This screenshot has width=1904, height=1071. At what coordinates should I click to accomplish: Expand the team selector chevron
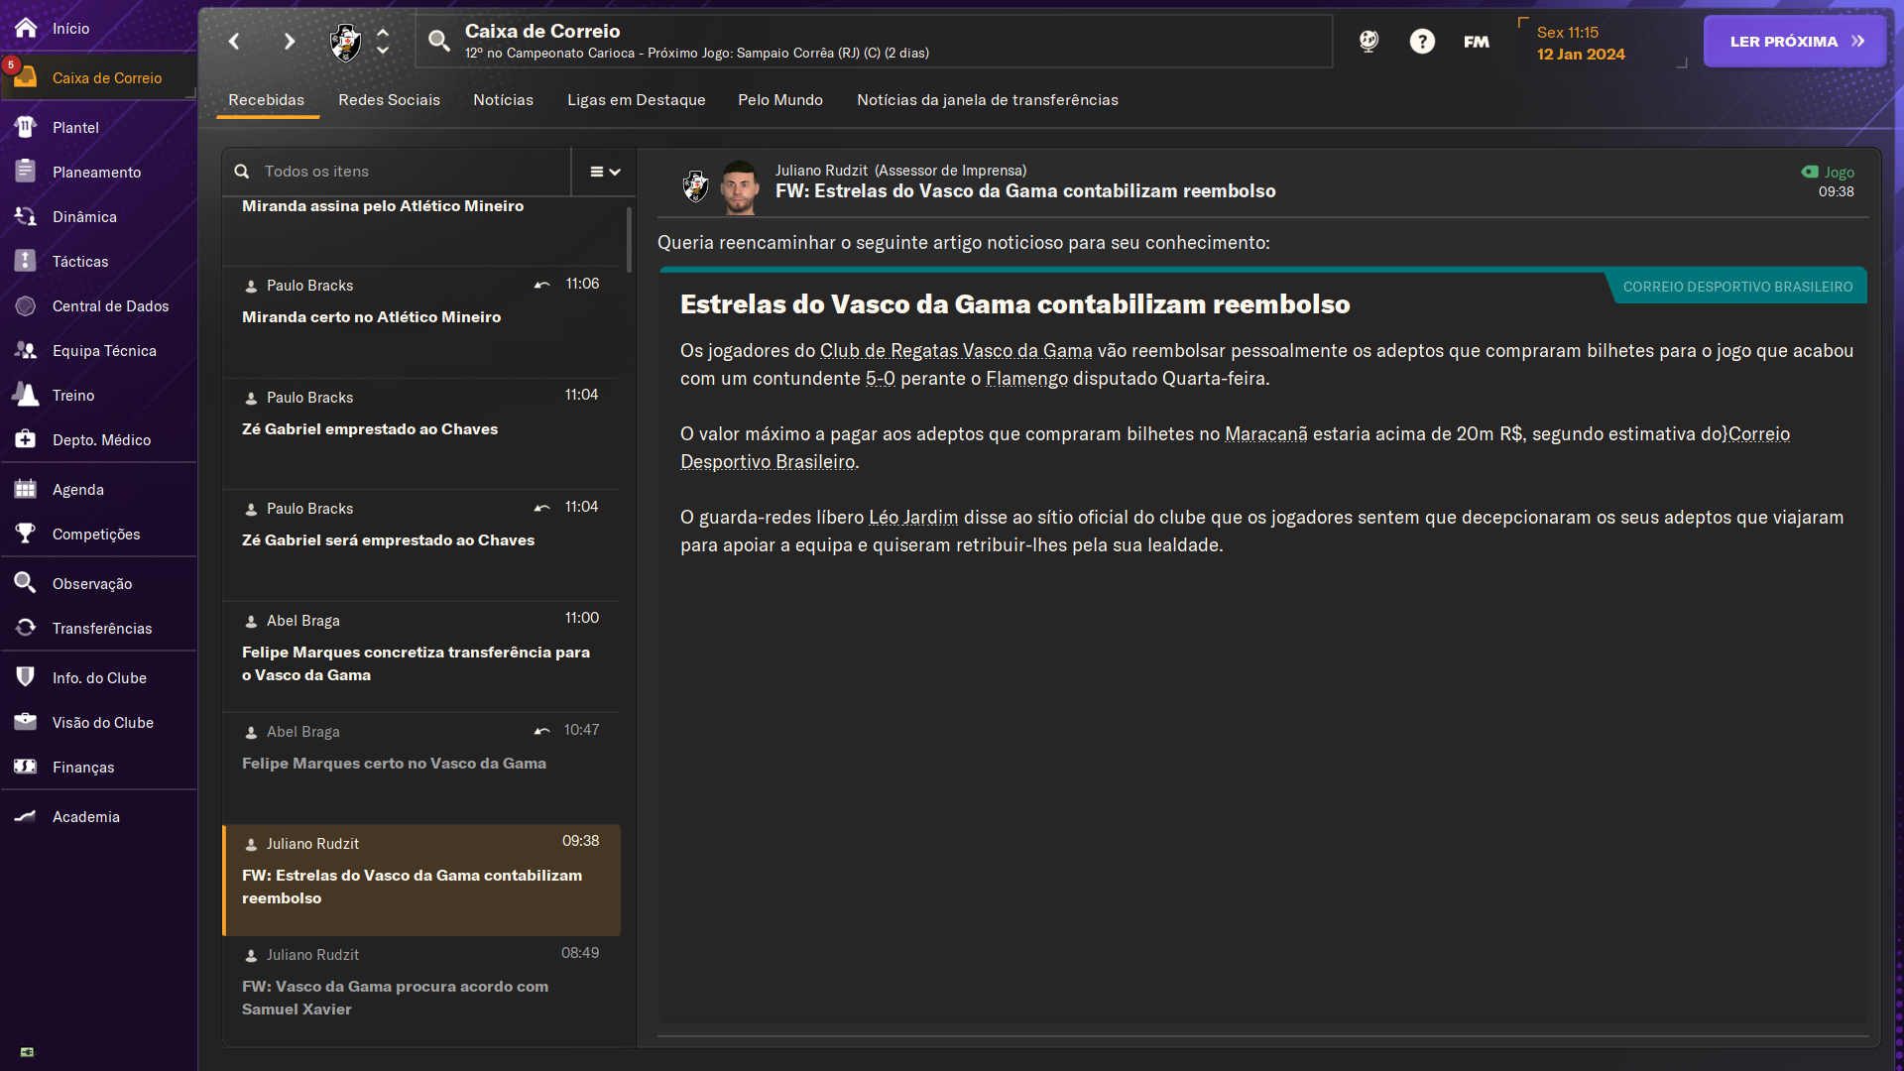tap(383, 41)
